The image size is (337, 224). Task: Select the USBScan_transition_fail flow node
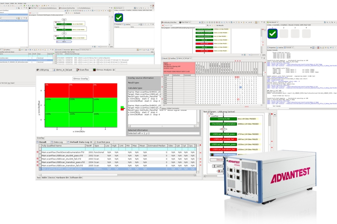click(223, 150)
